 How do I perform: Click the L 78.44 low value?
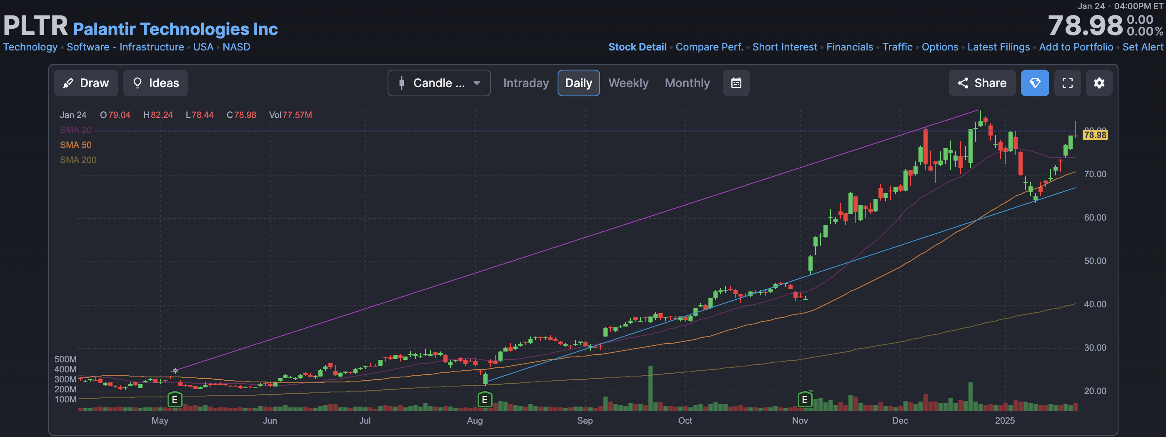200,115
